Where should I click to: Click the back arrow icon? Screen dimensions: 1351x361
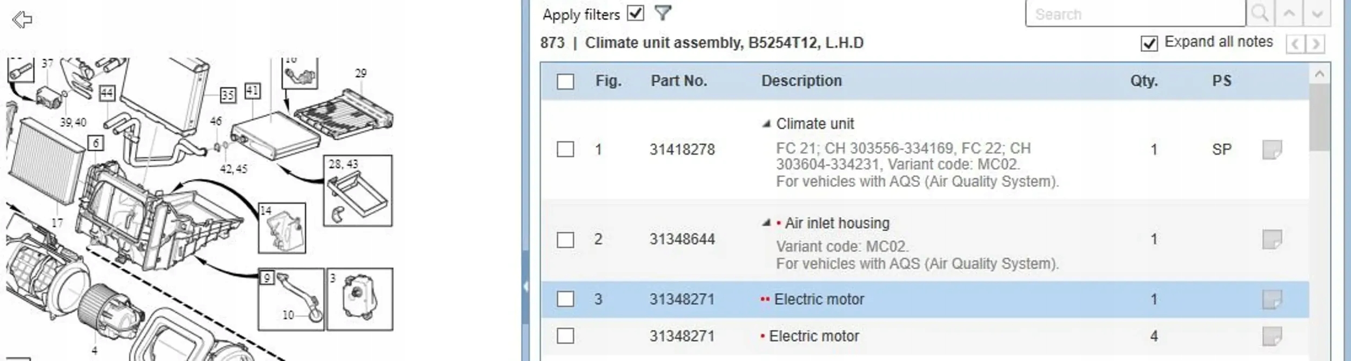22,21
